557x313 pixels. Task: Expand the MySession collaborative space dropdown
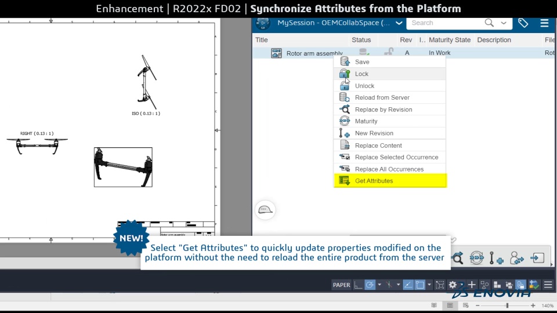(x=399, y=23)
